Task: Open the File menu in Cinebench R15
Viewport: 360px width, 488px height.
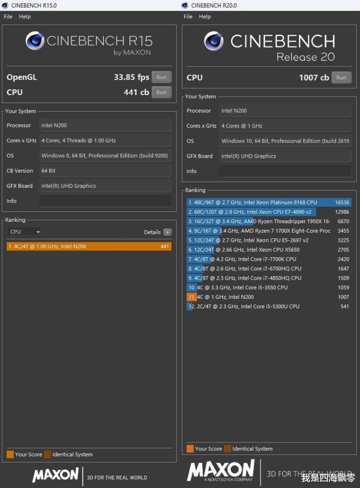Action: click(x=8, y=17)
